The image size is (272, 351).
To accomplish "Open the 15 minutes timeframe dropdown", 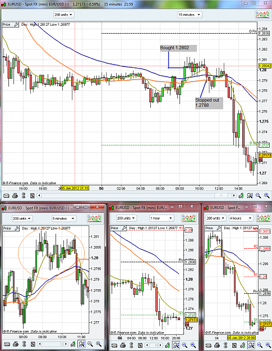I will (190, 15).
